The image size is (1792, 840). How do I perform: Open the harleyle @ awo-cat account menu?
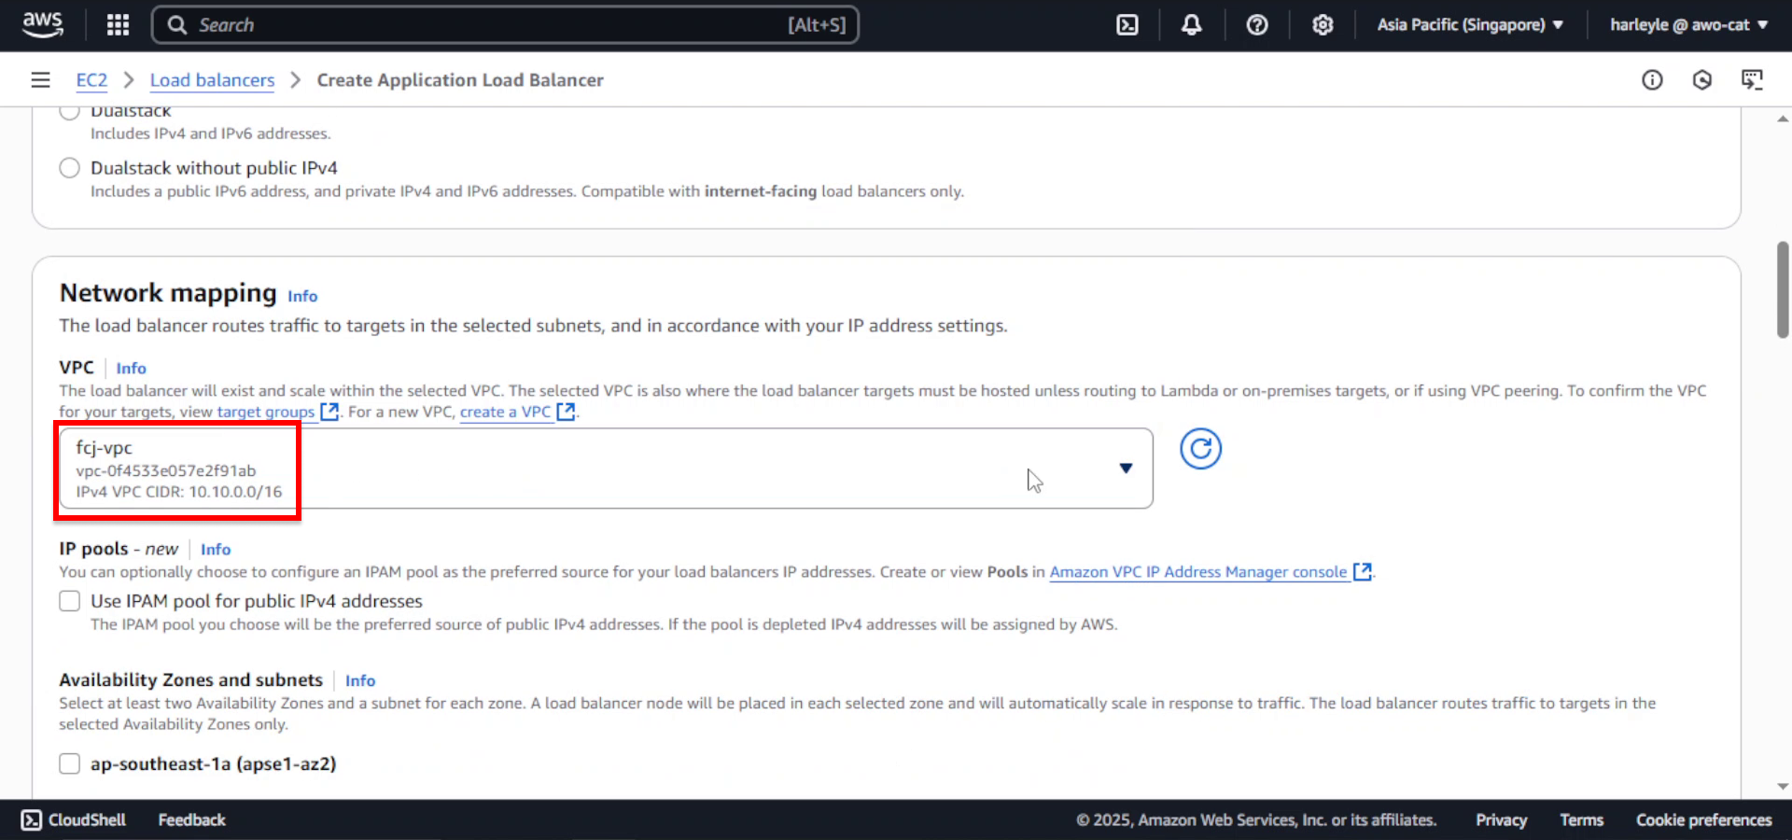pos(1688,25)
